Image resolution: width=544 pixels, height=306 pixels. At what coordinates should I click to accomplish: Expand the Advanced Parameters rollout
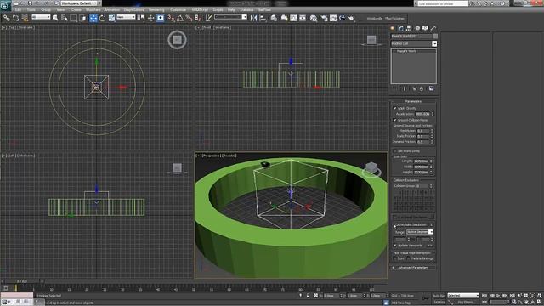pos(413,268)
